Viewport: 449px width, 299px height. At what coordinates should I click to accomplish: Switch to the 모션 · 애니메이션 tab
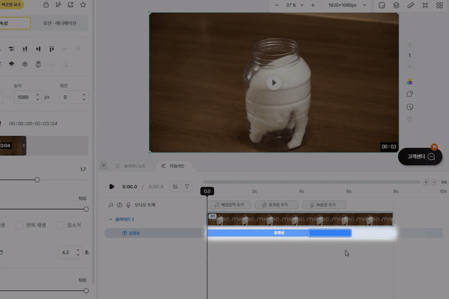[x=59, y=24]
